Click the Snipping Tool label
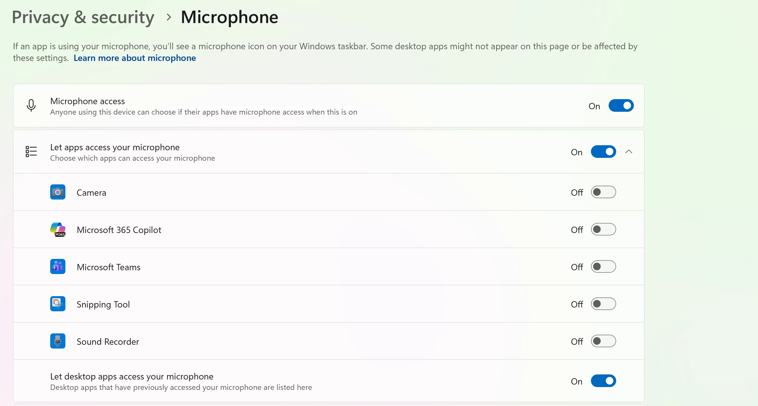The image size is (758, 406). 103,304
